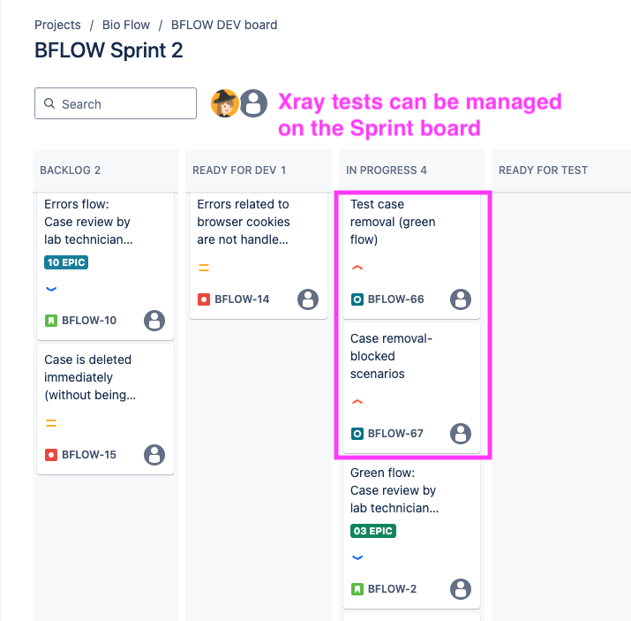631x621 pixels.
Task: Click the assignee avatar on BFLOW-67 card
Action: click(461, 434)
